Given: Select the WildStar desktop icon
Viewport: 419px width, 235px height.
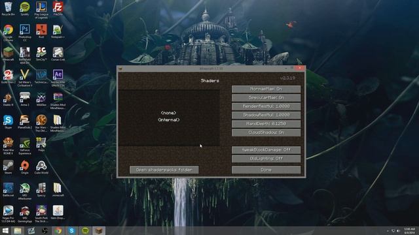Looking at the screenshot, I should point(41,99).
